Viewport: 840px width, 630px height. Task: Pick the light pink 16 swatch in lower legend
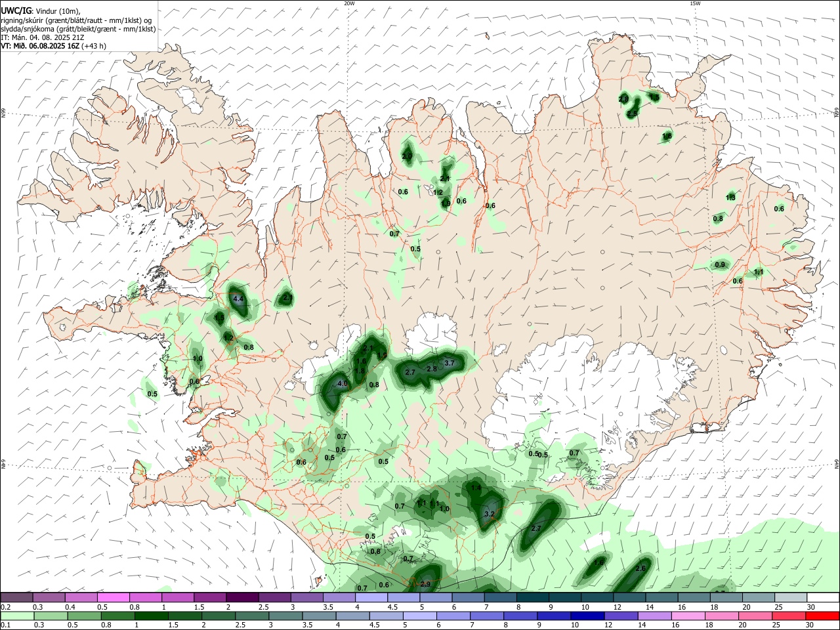click(688, 616)
